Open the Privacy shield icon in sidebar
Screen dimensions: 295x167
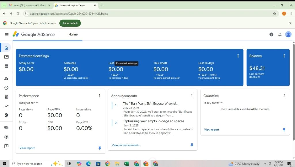tap(6, 115)
